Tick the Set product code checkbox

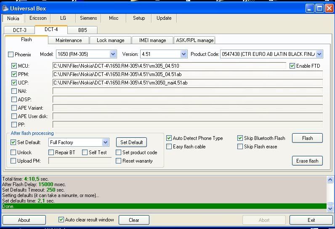(x=118, y=152)
